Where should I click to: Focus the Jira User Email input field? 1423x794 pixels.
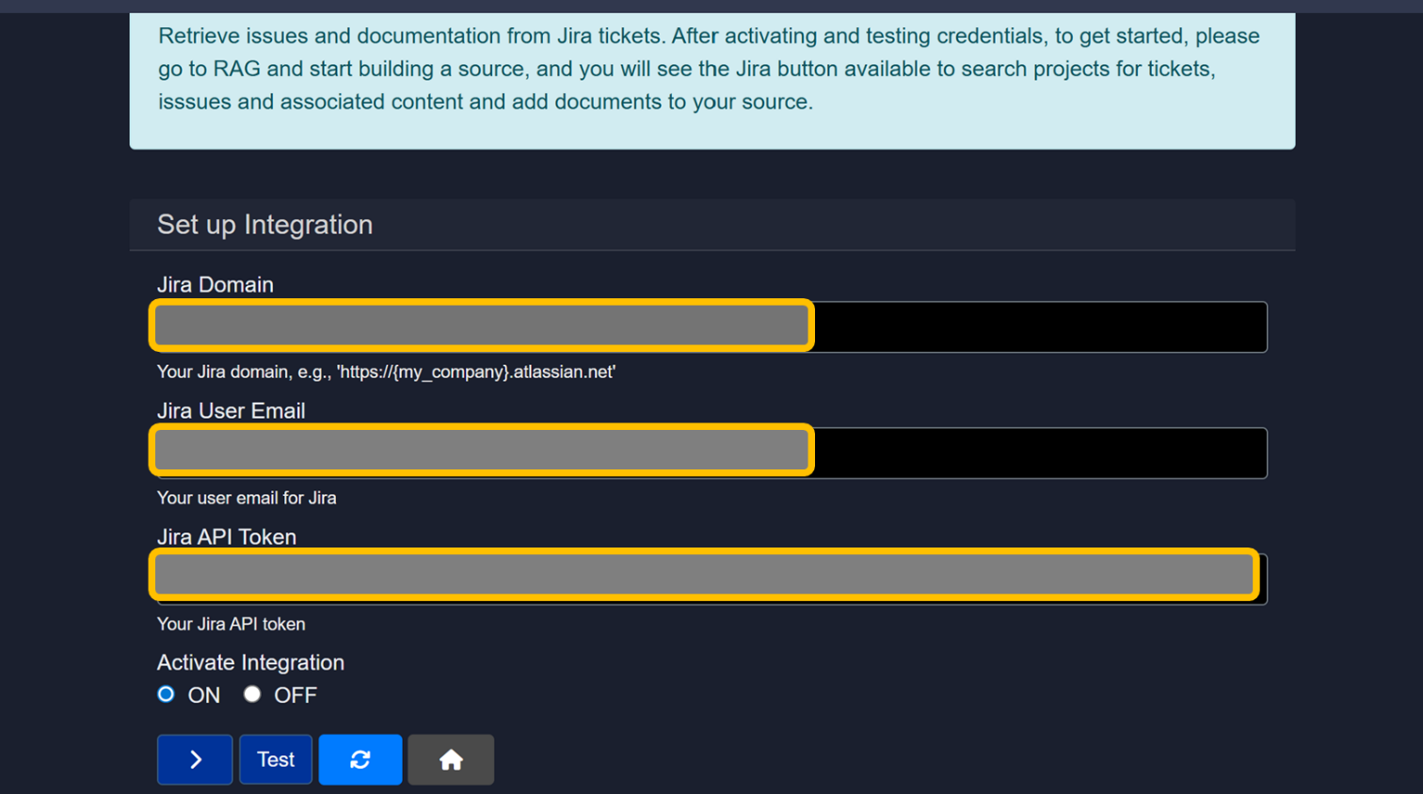click(x=711, y=453)
